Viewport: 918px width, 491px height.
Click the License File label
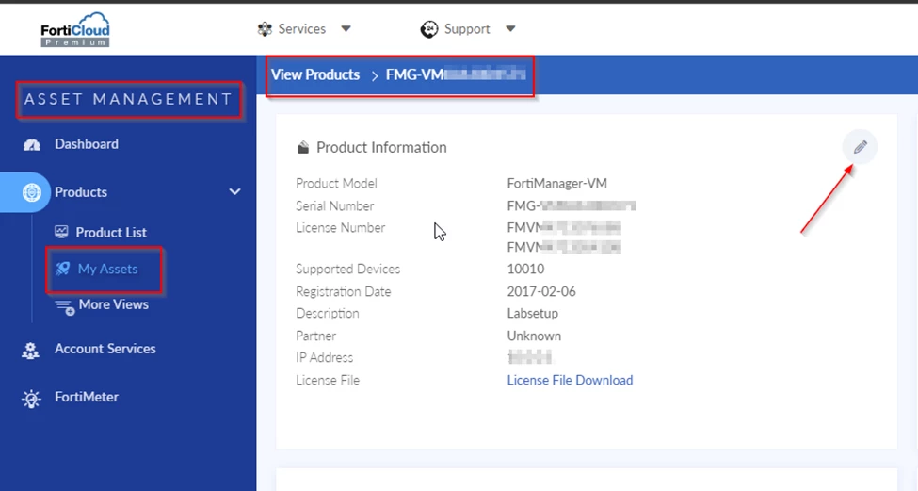coord(328,380)
